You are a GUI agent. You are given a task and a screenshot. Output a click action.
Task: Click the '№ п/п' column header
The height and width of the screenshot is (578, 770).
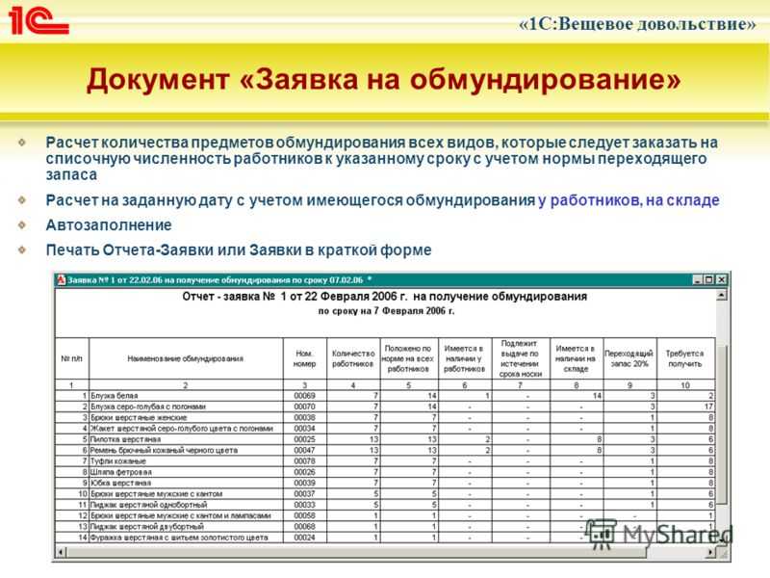pyautogui.click(x=71, y=358)
